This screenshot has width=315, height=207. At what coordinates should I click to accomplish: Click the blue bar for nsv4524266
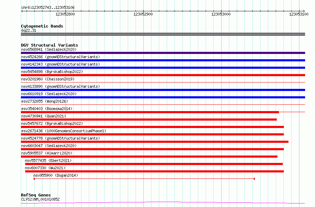point(163,60)
